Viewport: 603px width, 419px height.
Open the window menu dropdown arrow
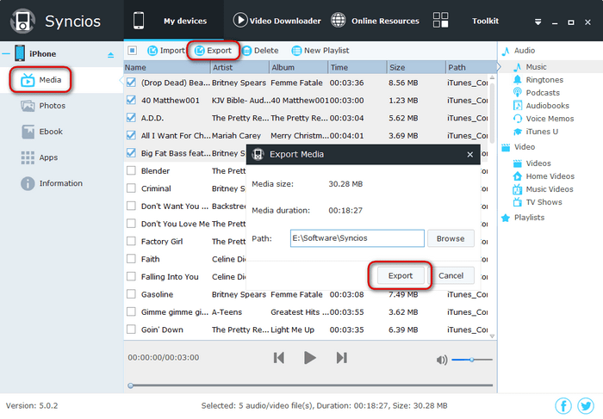[538, 22]
